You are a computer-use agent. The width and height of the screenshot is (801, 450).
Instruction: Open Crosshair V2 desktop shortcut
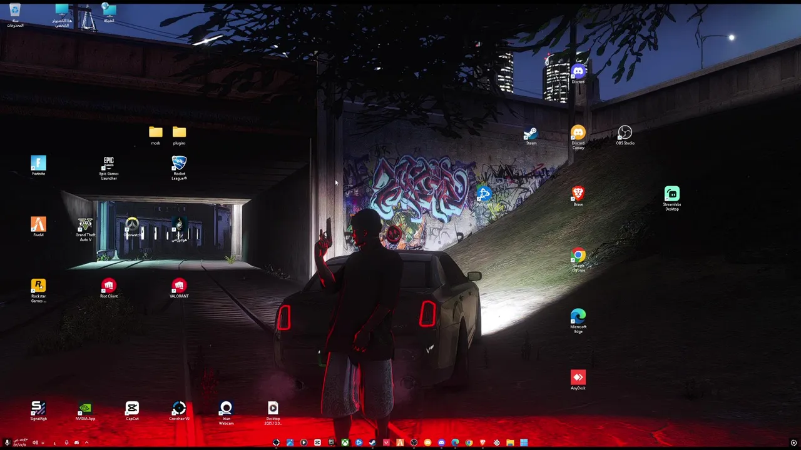point(179,411)
